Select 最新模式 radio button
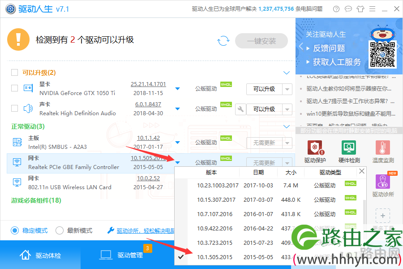 60,230
